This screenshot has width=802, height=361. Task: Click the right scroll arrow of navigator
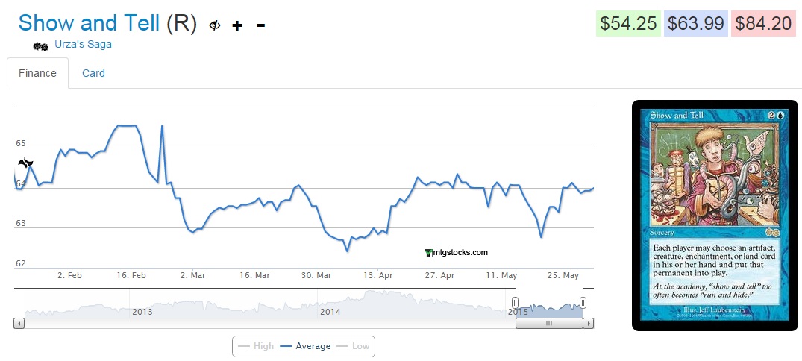(589, 324)
